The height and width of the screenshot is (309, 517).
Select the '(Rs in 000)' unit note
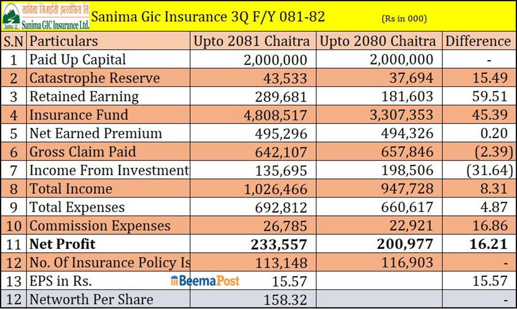pos(404,19)
